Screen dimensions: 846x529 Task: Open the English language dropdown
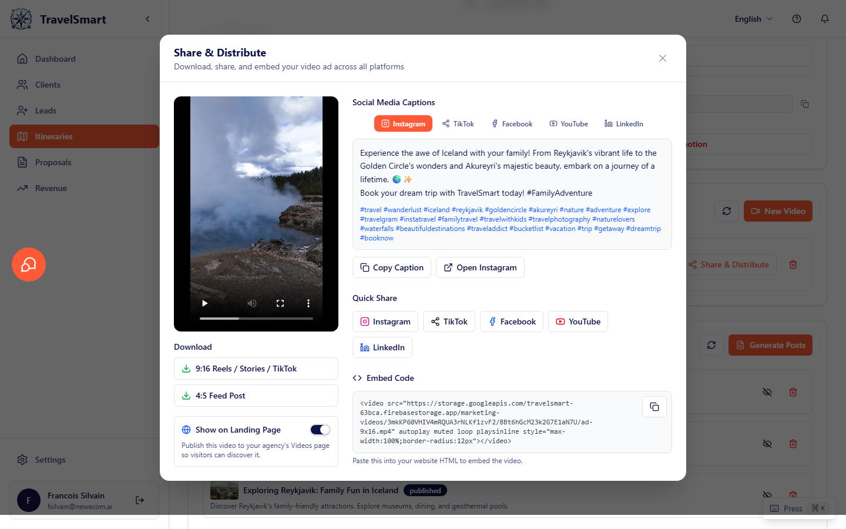coord(754,19)
